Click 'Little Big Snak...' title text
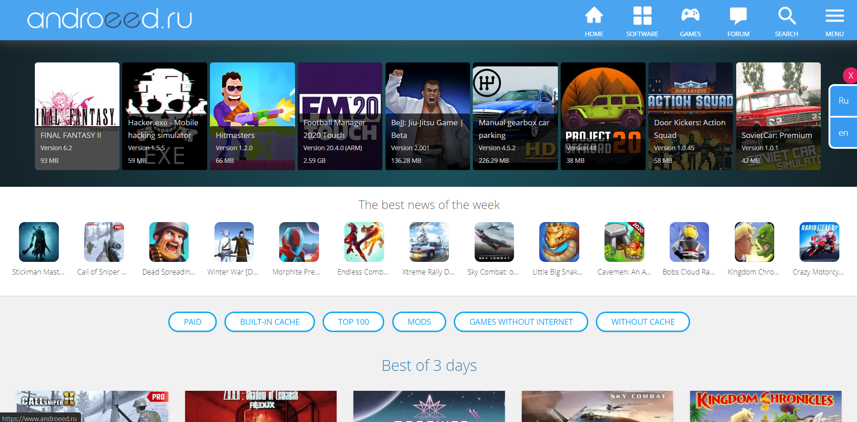 (557, 272)
